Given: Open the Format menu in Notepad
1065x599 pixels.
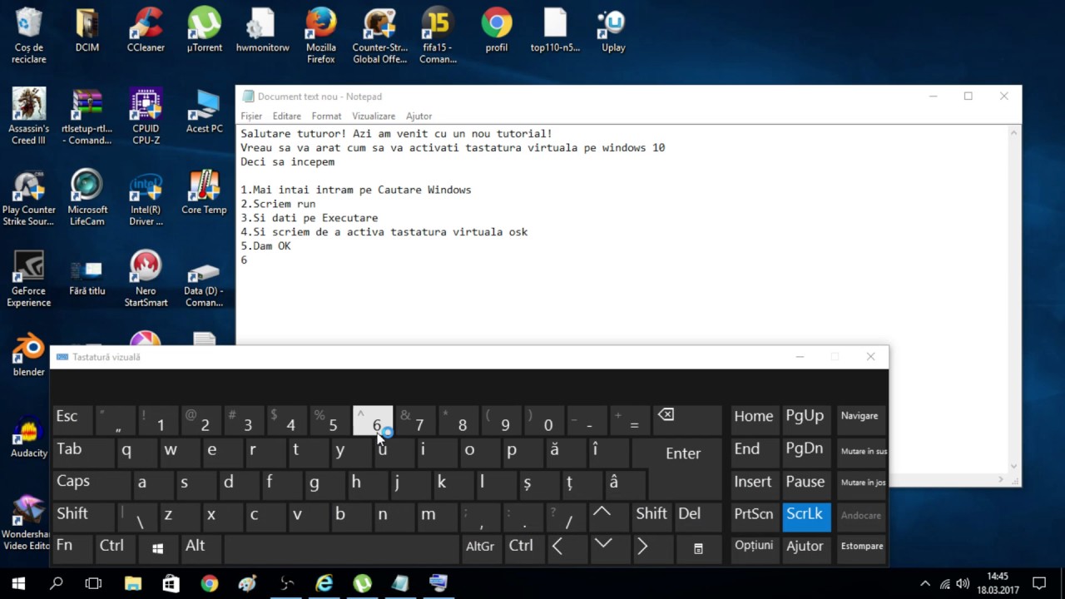Looking at the screenshot, I should [x=326, y=116].
